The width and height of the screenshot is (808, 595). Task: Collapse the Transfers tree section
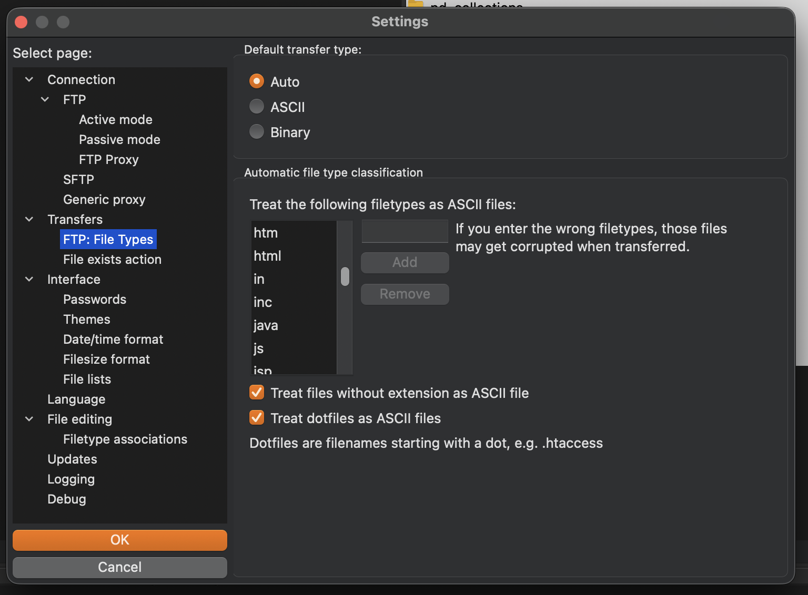(x=29, y=219)
